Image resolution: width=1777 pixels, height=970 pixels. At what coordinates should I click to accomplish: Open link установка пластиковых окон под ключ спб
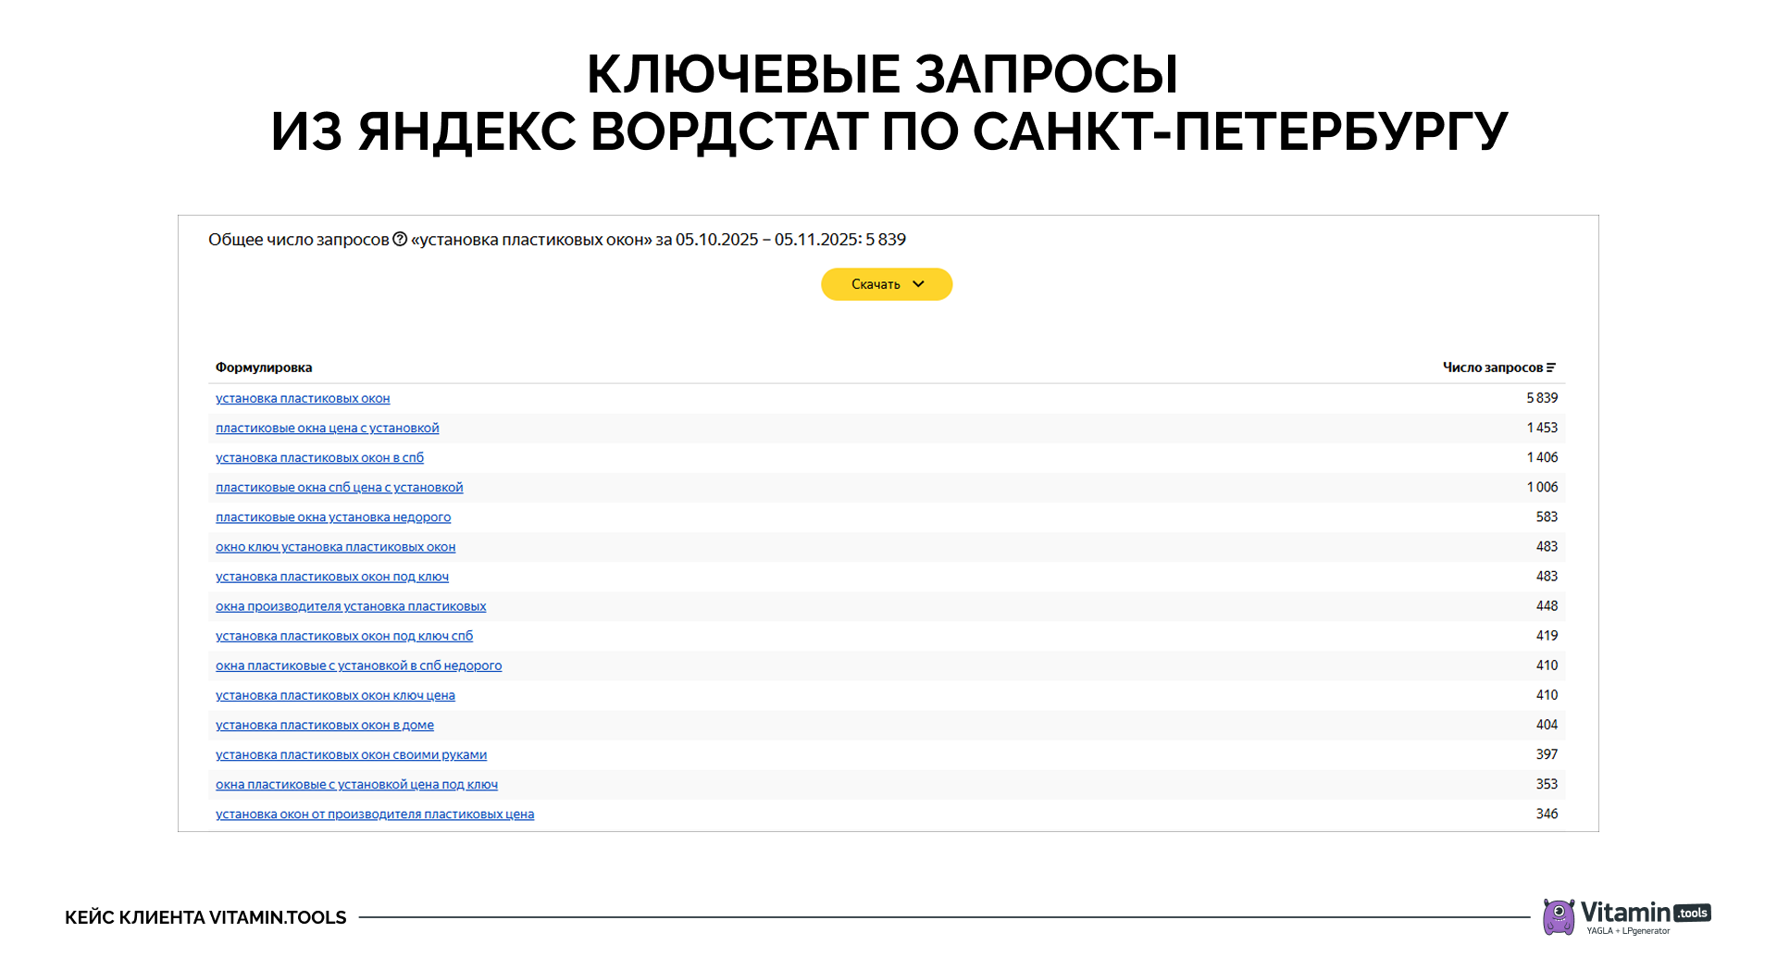tap(343, 636)
